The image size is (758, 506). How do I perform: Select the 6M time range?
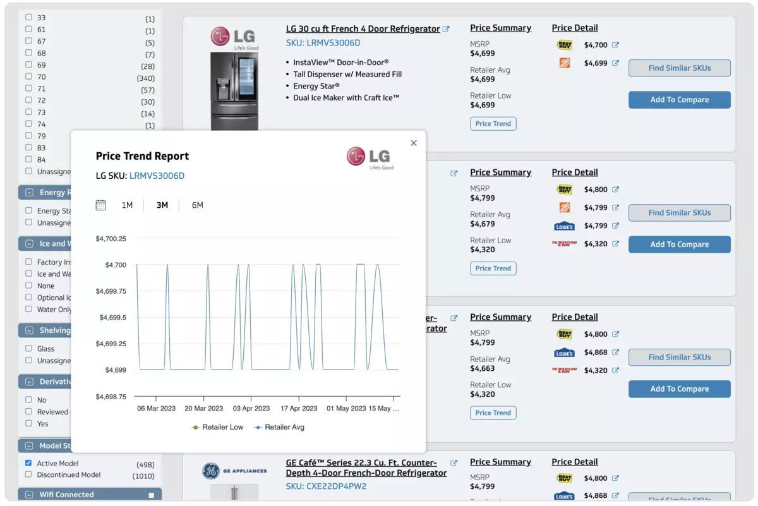coord(198,205)
